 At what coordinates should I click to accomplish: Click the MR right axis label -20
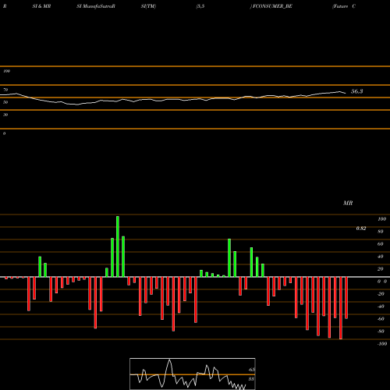point(381,294)
